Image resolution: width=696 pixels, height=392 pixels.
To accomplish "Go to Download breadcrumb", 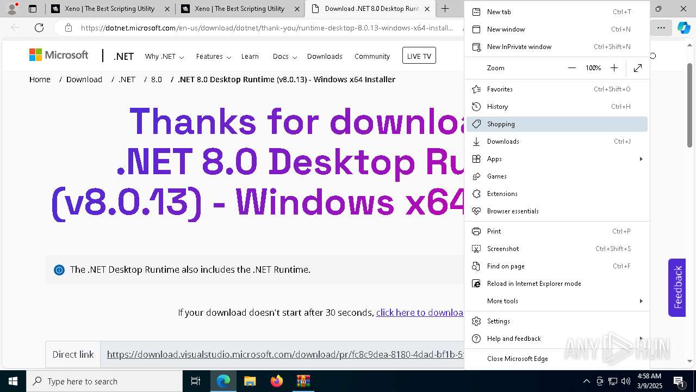I will pyautogui.click(x=84, y=79).
